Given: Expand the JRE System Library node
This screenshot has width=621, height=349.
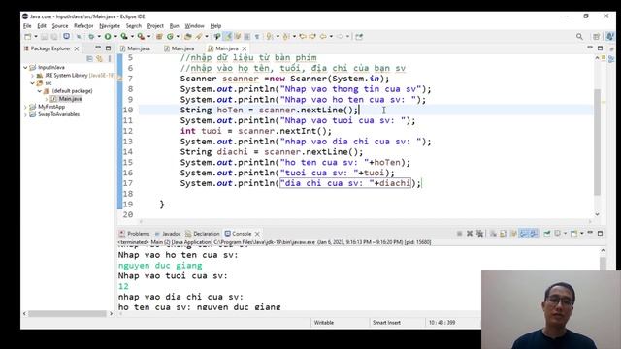Looking at the screenshot, I should pyautogui.click(x=32, y=76).
